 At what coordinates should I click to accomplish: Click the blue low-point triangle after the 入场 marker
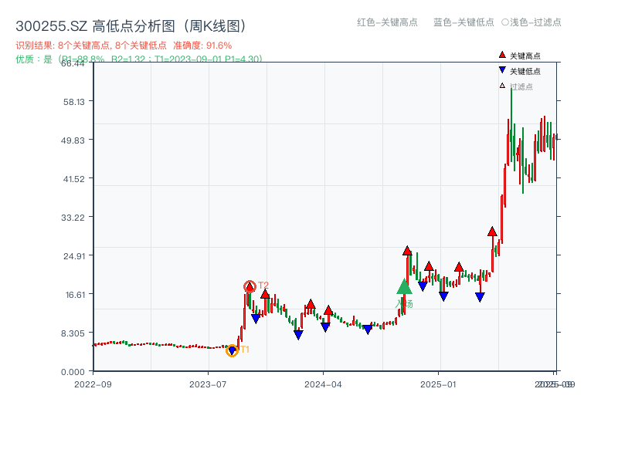click(x=422, y=285)
